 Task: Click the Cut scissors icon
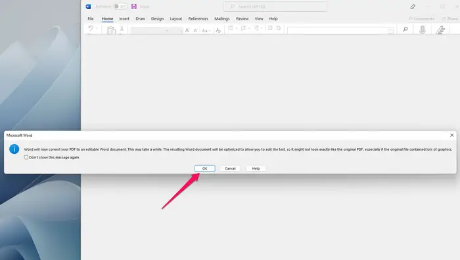point(122,28)
